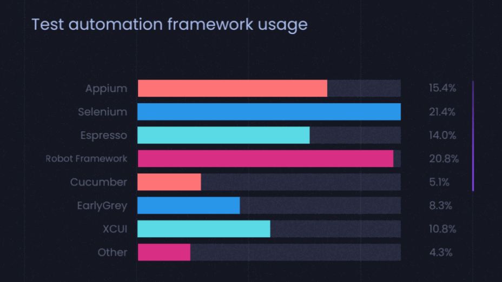Viewport: 502px width, 282px height.
Task: Click the Espresso label
Action: 103,135
